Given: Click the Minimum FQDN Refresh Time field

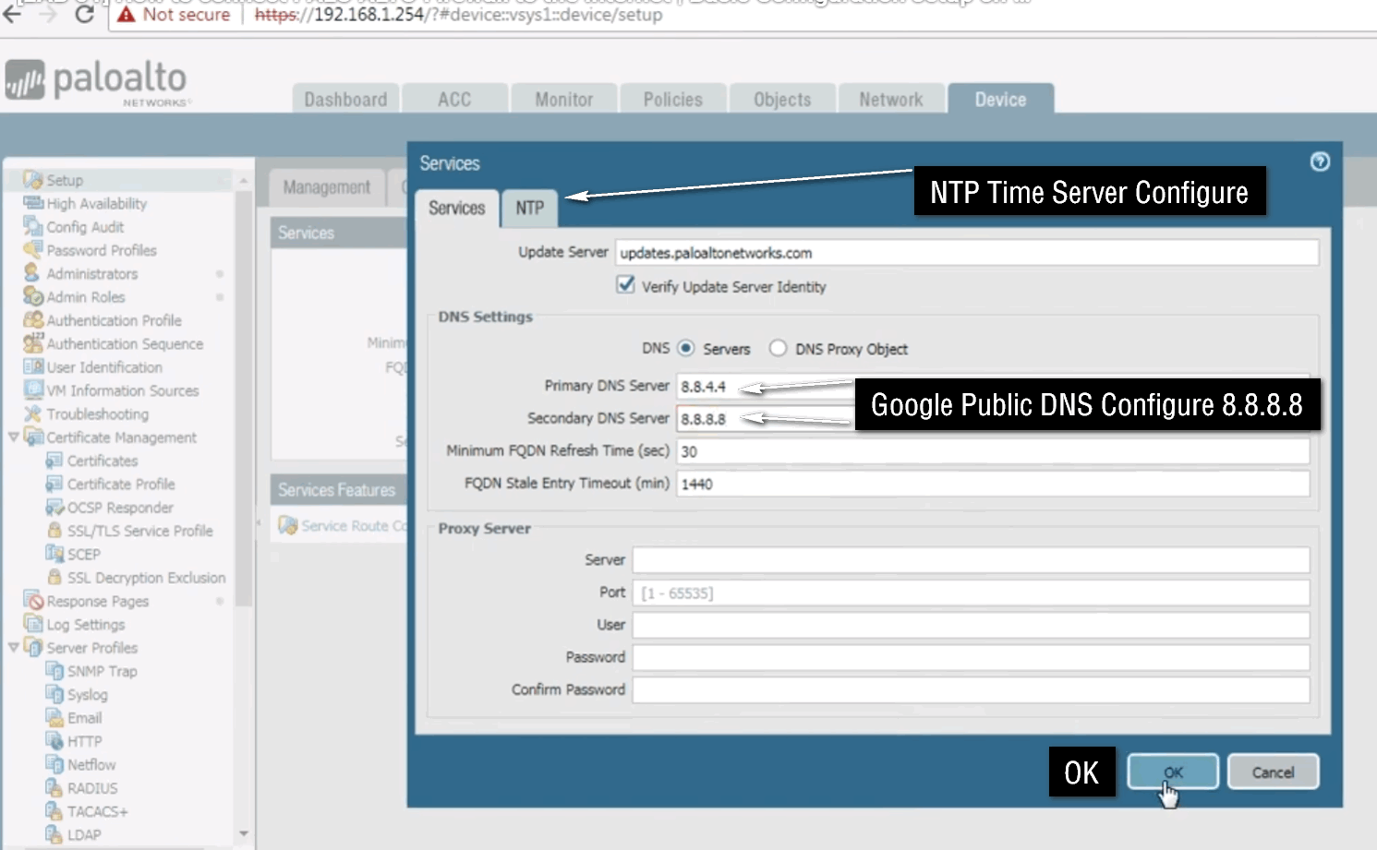Looking at the screenshot, I should (x=993, y=451).
